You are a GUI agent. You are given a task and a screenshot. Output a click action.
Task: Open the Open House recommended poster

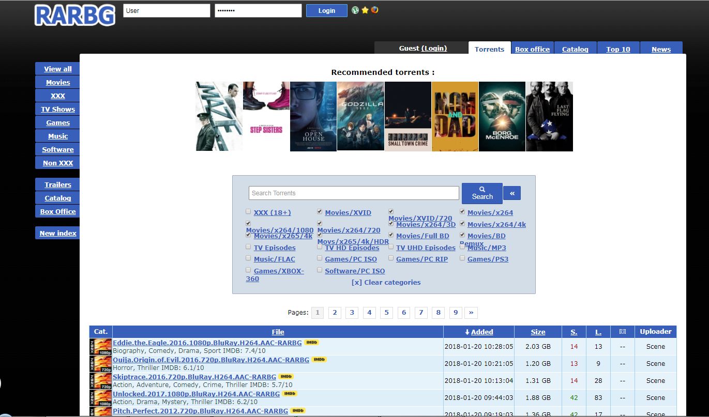(313, 116)
